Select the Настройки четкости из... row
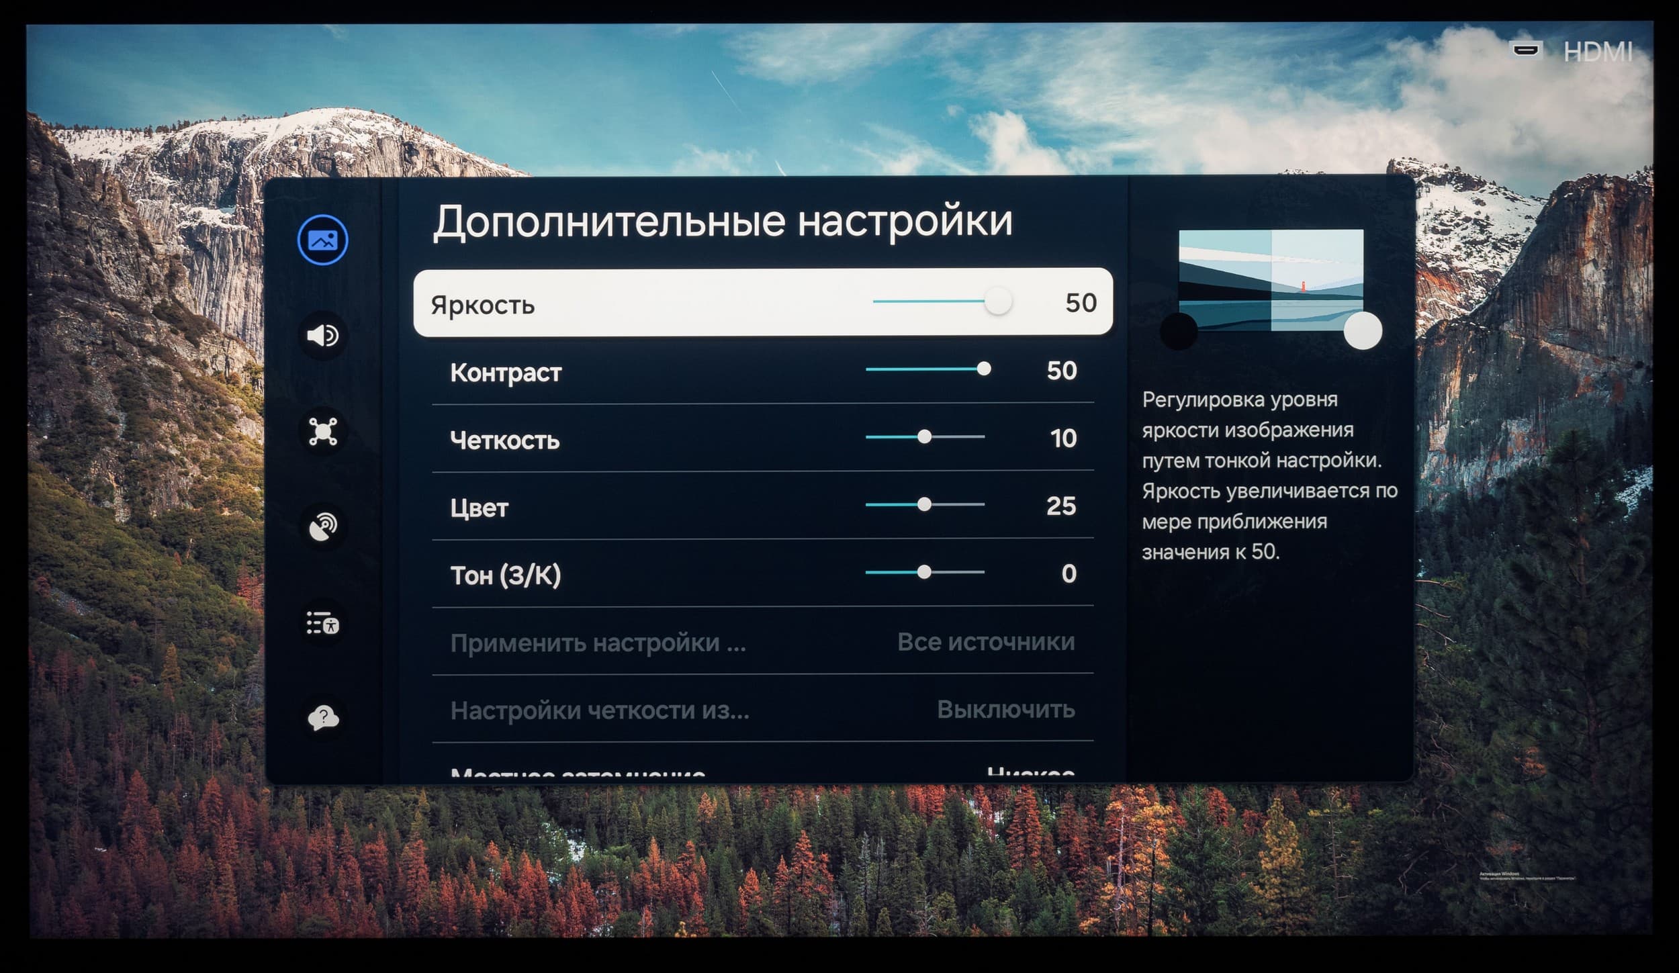 point(599,710)
